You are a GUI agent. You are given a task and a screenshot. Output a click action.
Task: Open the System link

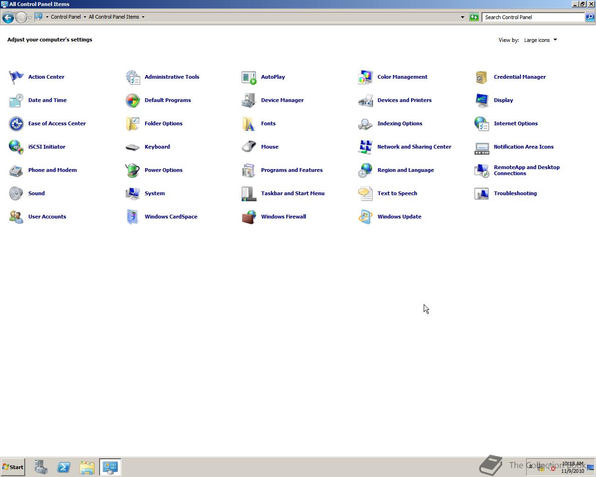(x=155, y=193)
